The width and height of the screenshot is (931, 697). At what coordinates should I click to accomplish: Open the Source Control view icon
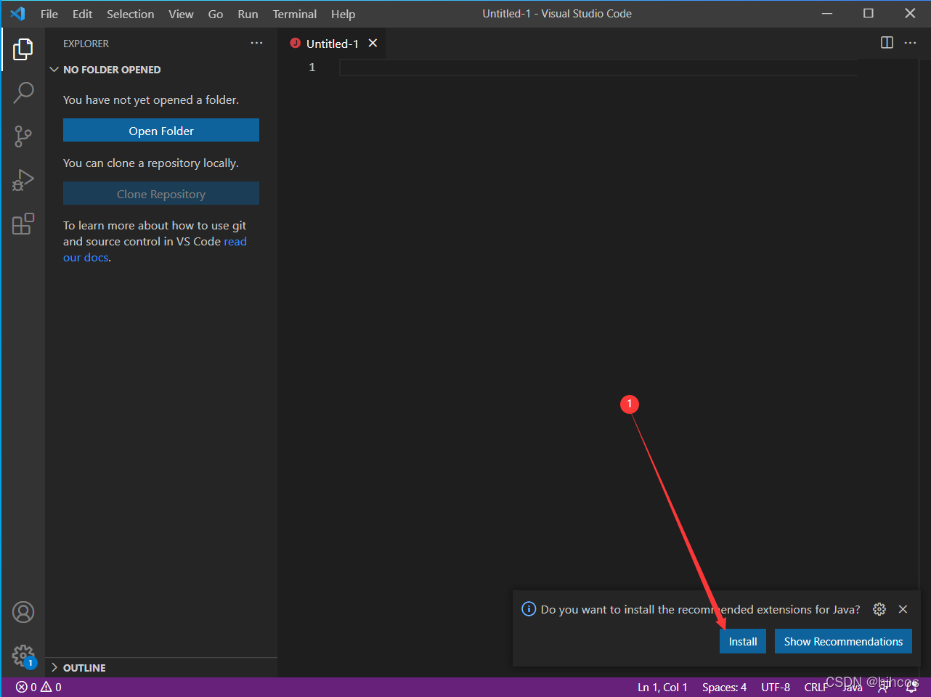point(23,136)
